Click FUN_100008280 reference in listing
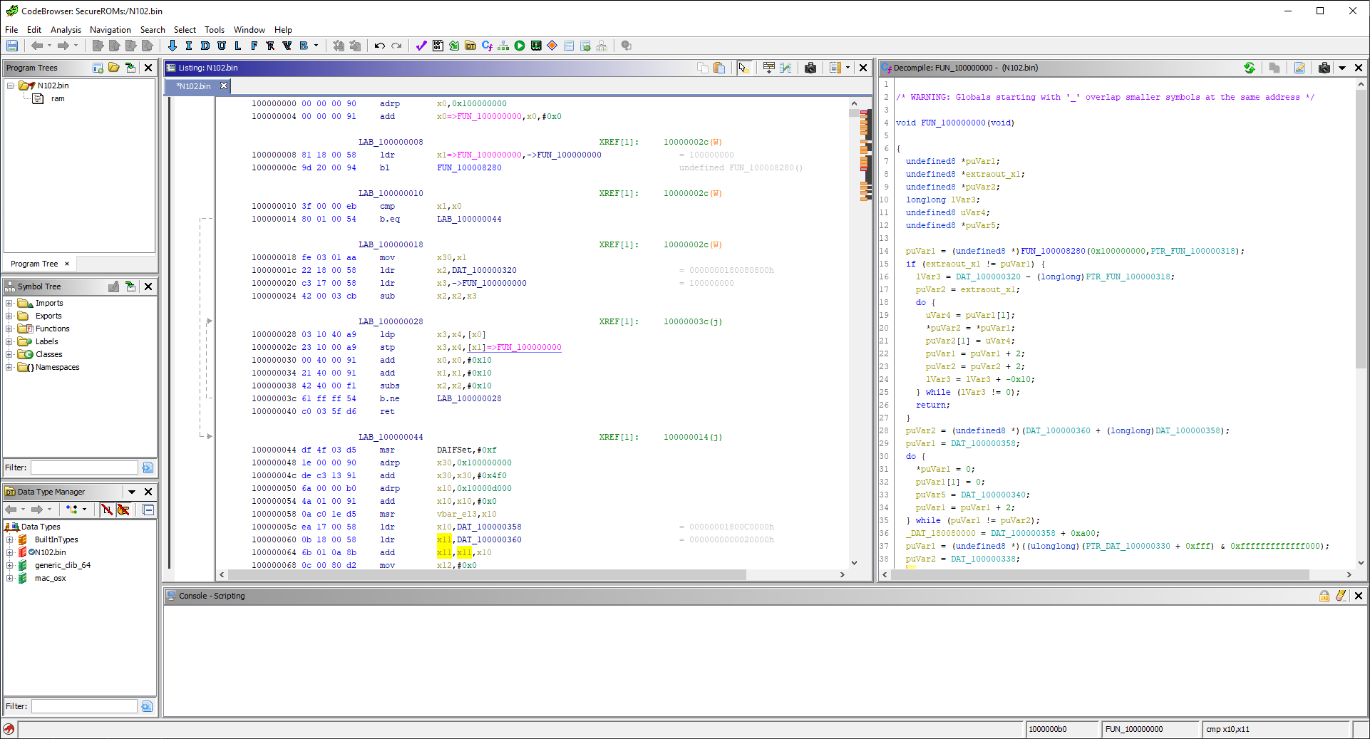This screenshot has width=1370, height=739. [469, 168]
